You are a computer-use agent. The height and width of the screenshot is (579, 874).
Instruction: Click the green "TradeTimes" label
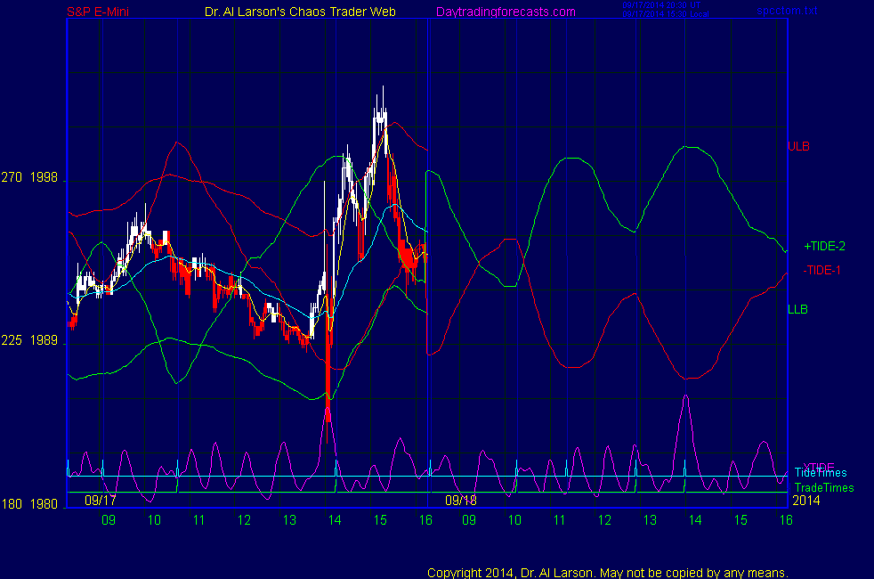click(x=824, y=488)
